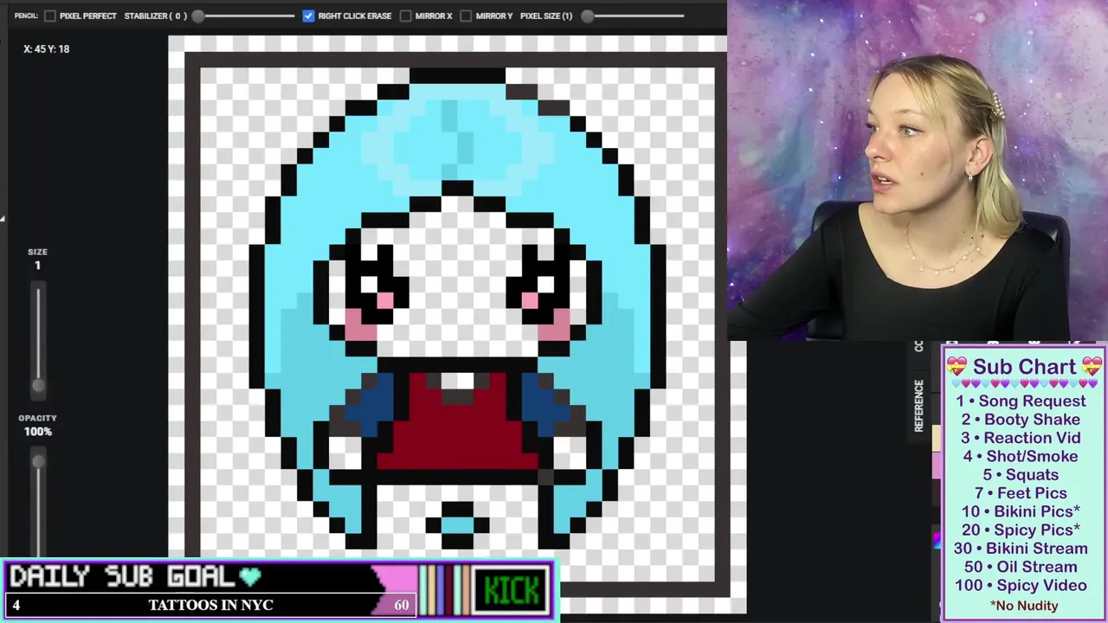Uncheck the Right Click Erase option

pos(308,16)
